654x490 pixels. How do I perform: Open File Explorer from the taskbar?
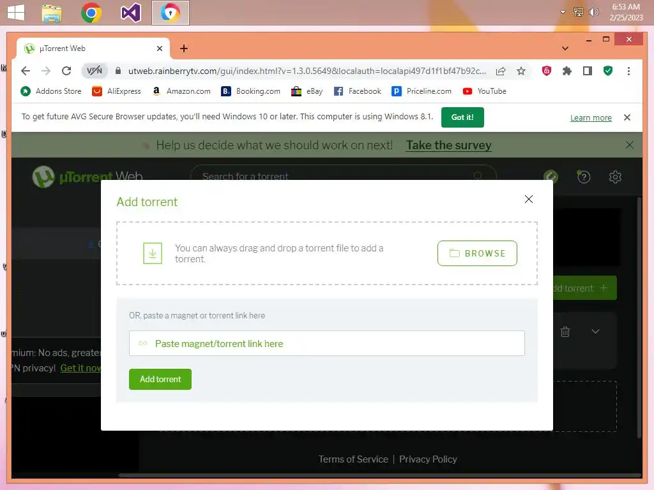point(52,13)
